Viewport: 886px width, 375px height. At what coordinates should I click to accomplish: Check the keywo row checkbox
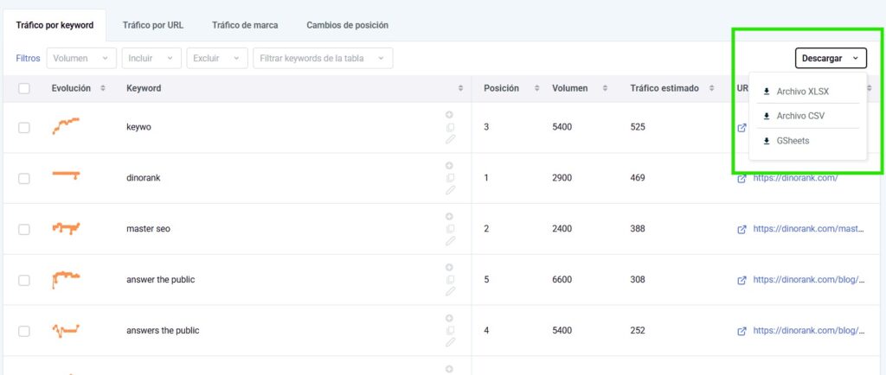pyautogui.click(x=23, y=127)
